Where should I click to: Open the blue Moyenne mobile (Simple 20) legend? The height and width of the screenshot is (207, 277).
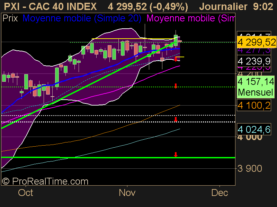[x=82, y=18]
